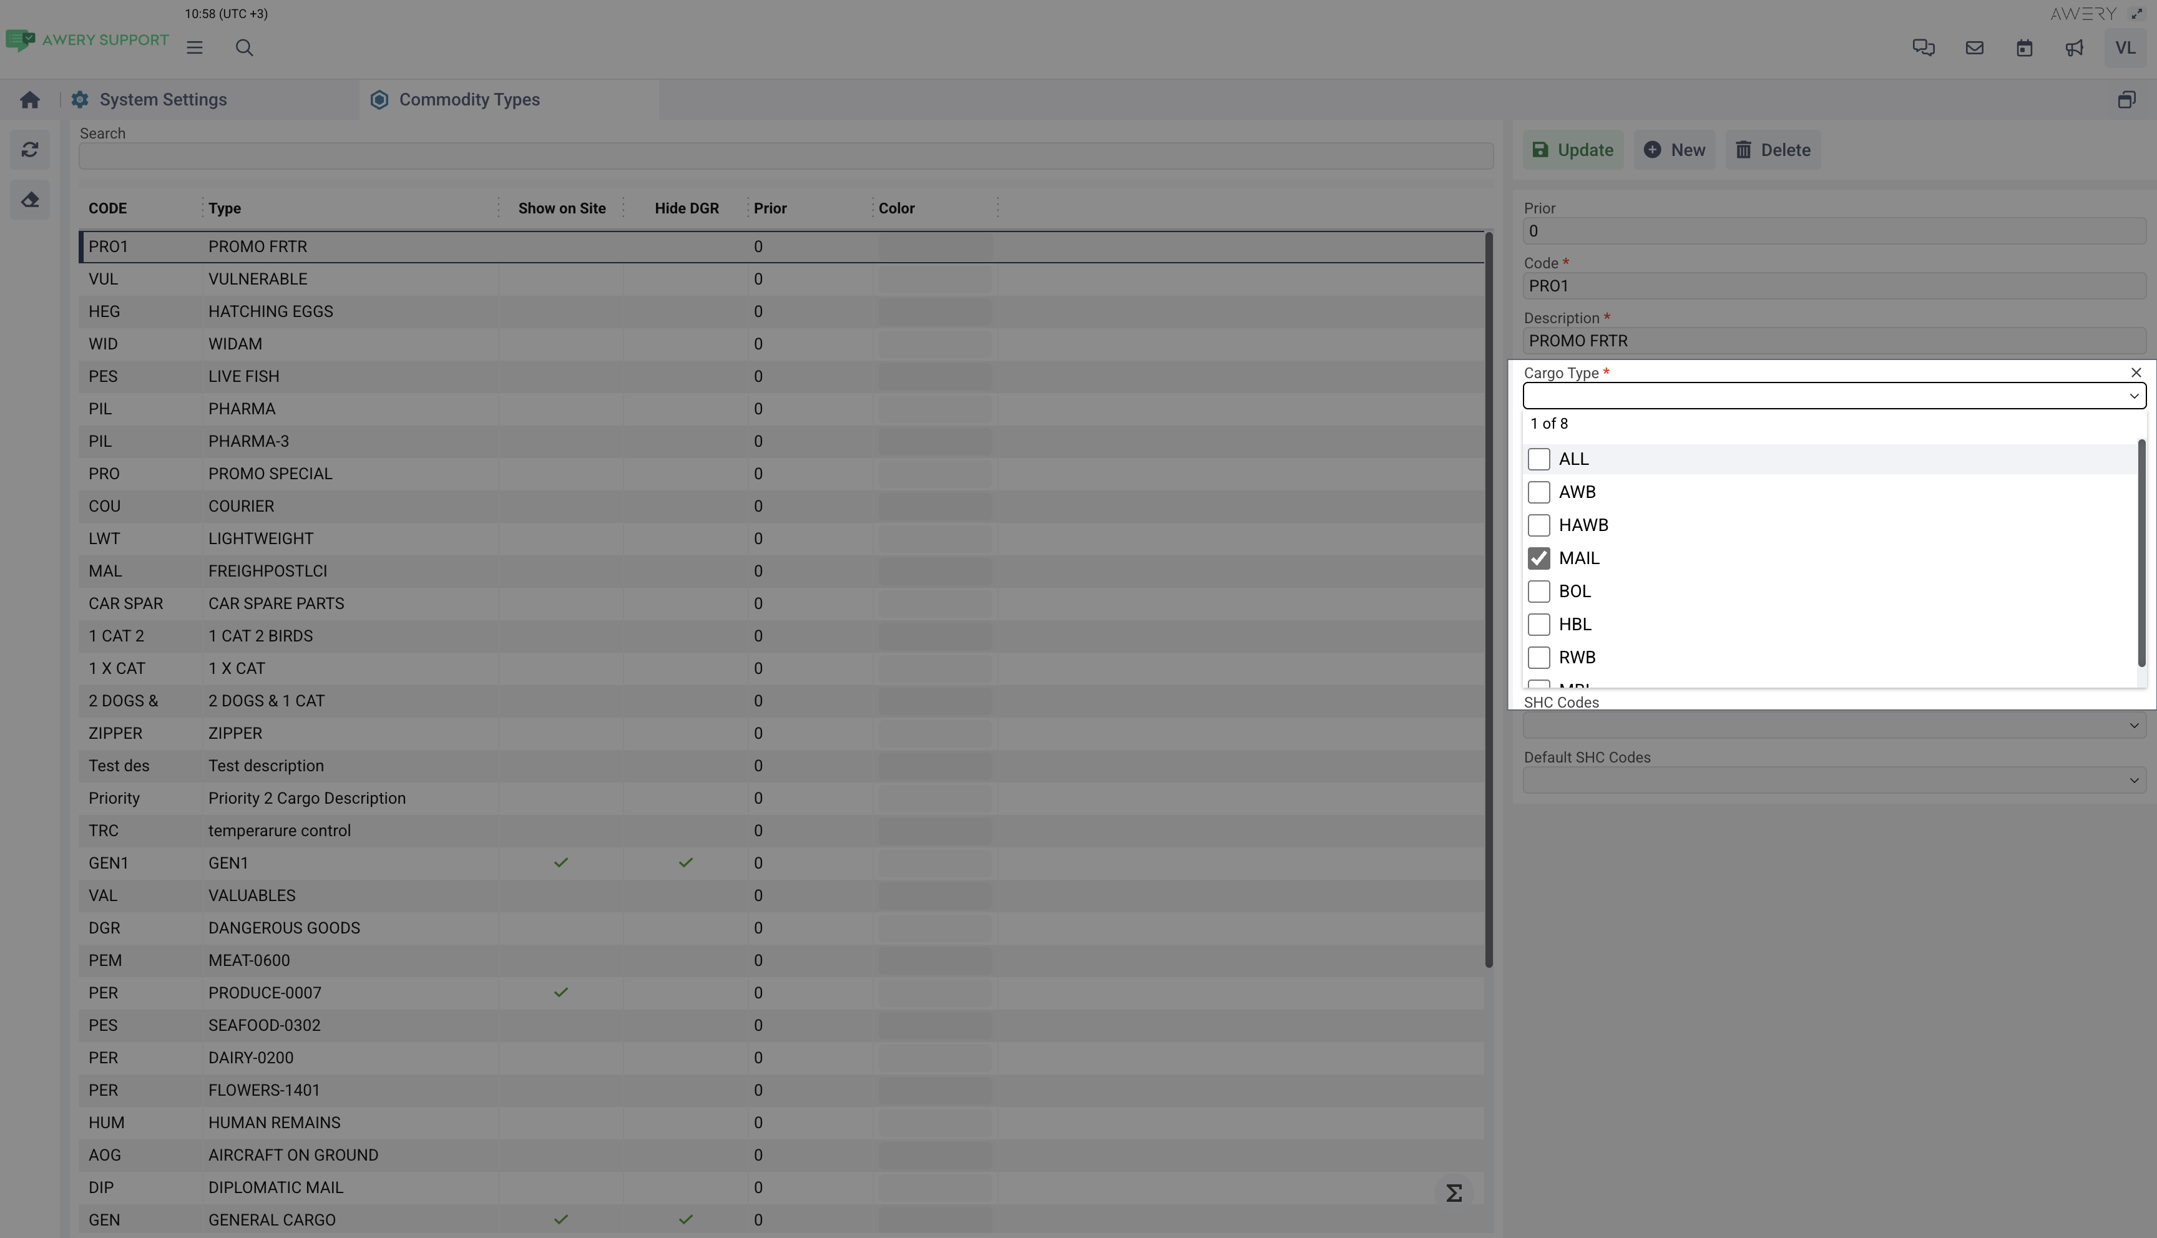
Task: Click the color swatch for VULNERABLE row
Action: click(934, 280)
